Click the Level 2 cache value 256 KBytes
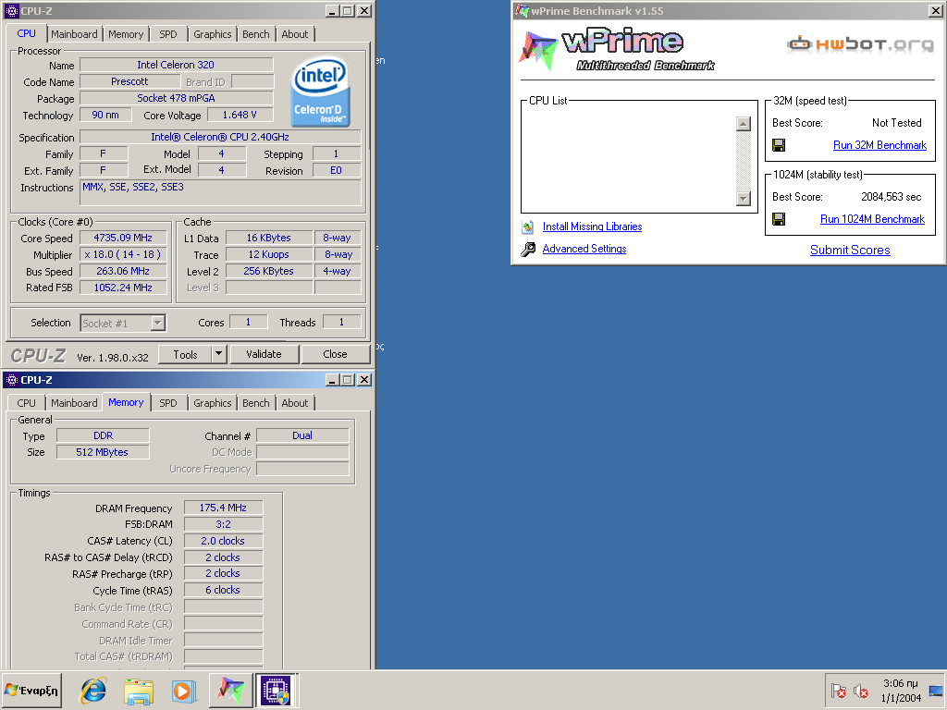947x710 pixels. click(x=269, y=271)
